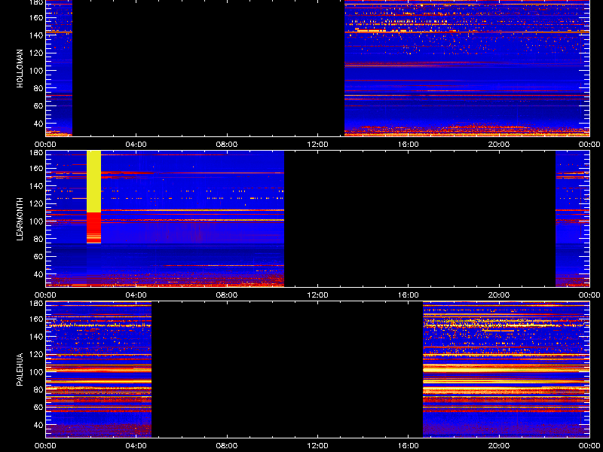Select the 16:00 time label under Holloman panel
Viewport: 603px width, 452px height.
409,145
